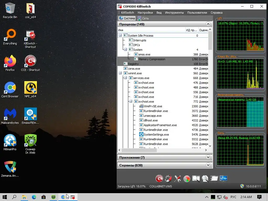
Task: Open the Настройки menu
Action: click(145, 13)
